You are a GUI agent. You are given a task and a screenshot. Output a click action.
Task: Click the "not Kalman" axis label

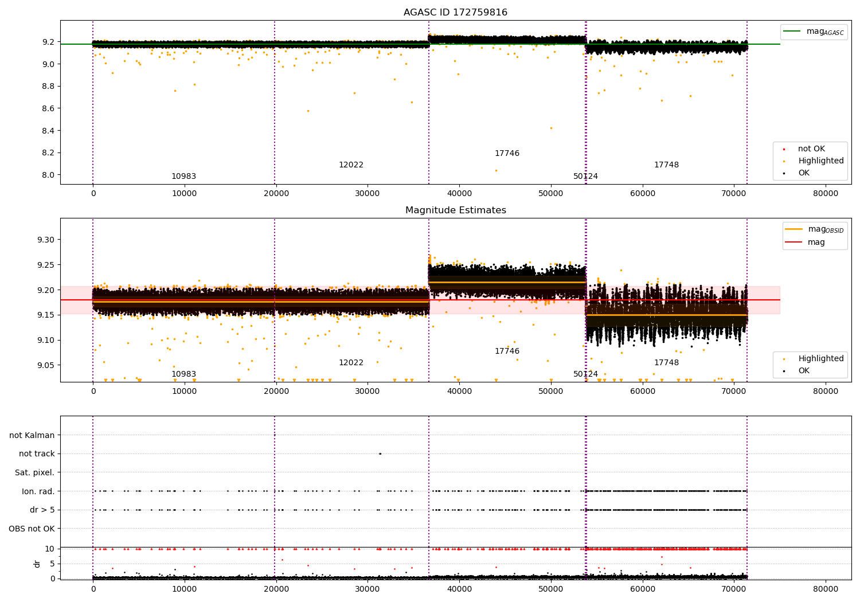[x=32, y=436]
